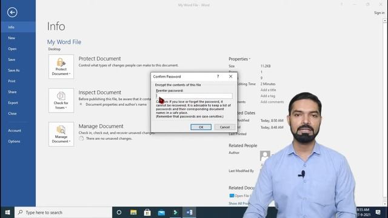Click the help question mark in dialog

218,76
